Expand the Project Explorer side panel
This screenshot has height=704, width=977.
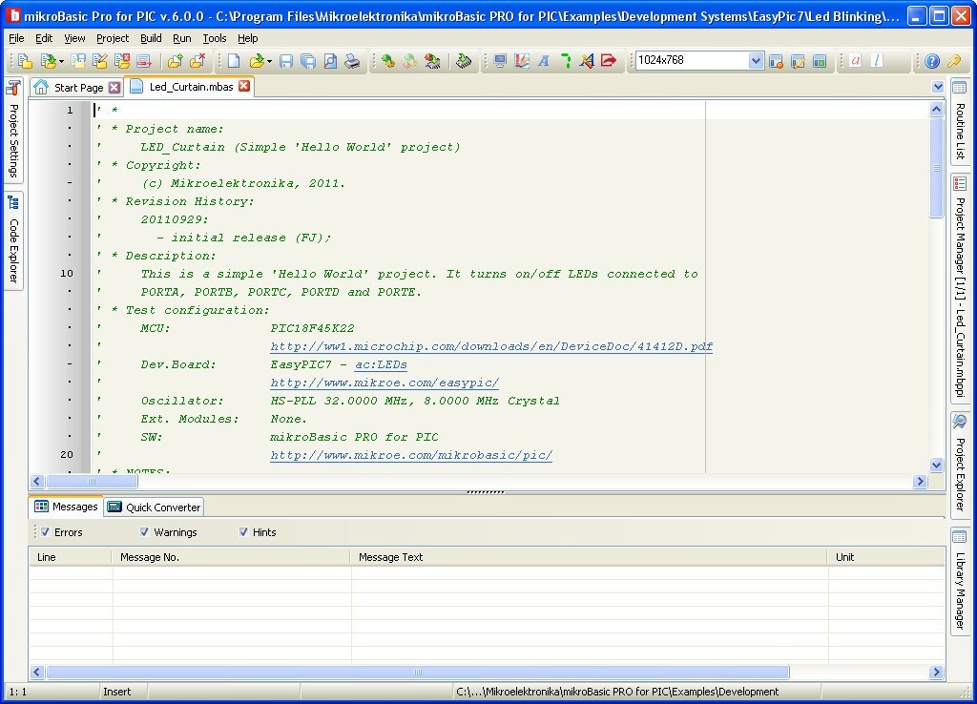(x=960, y=465)
